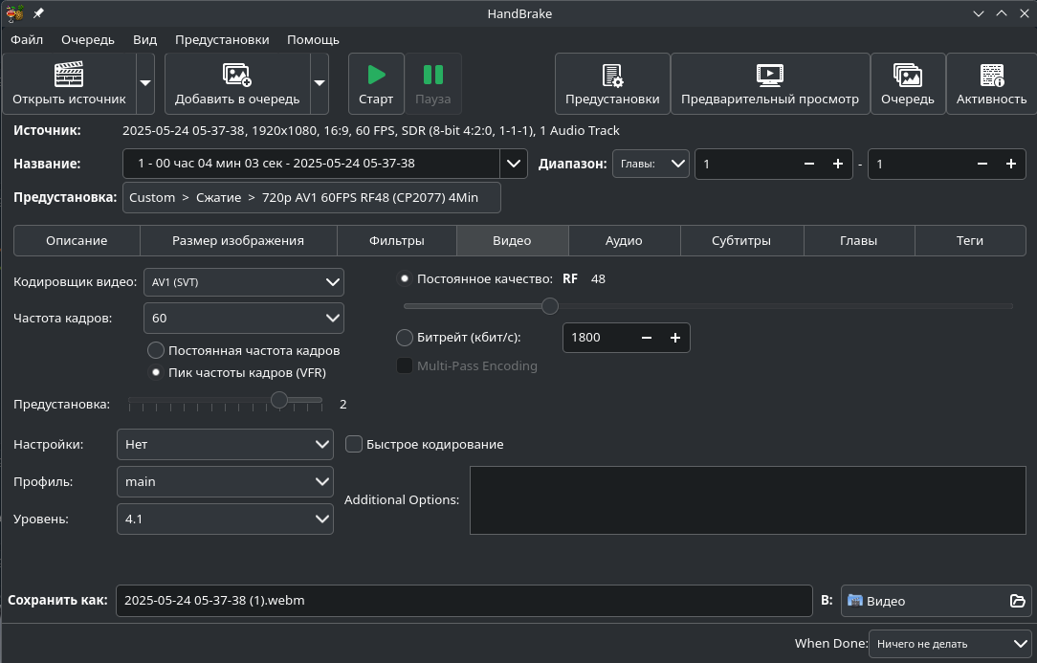This screenshot has height=663, width=1037.
Task: Open the Кодировщик видео AV1 (SVT) dropdown
Action: 243,282
